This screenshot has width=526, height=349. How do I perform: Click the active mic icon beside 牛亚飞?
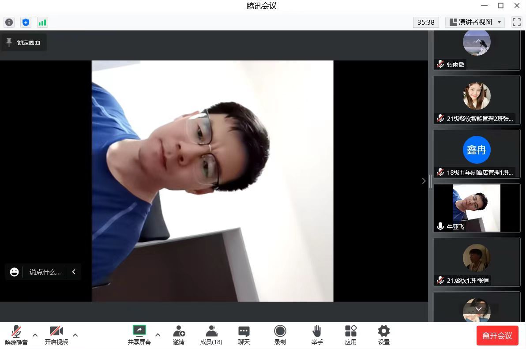(440, 227)
